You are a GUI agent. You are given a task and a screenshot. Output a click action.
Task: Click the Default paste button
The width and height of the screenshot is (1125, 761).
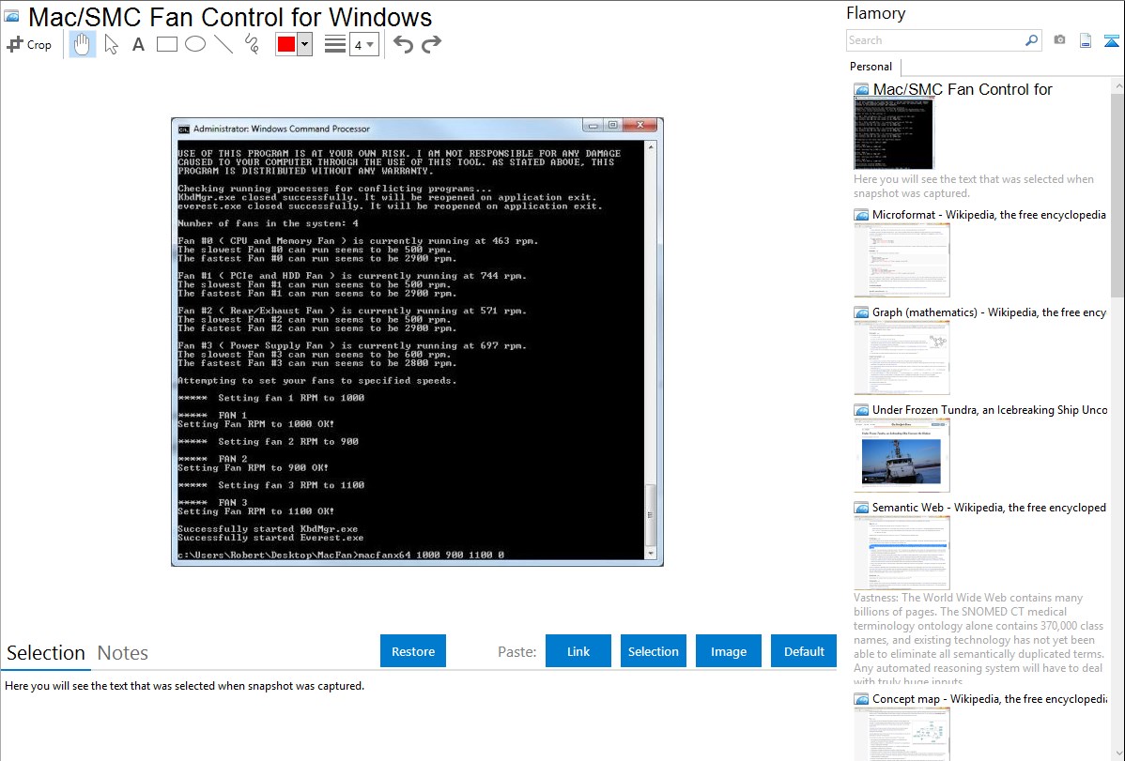click(804, 651)
